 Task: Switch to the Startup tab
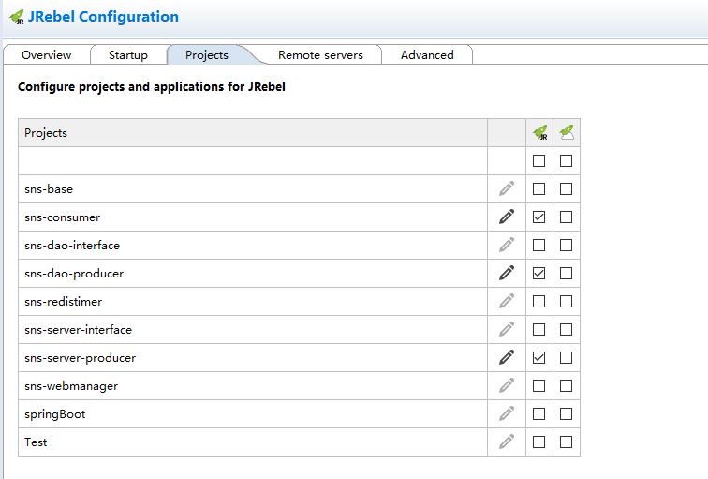[128, 54]
